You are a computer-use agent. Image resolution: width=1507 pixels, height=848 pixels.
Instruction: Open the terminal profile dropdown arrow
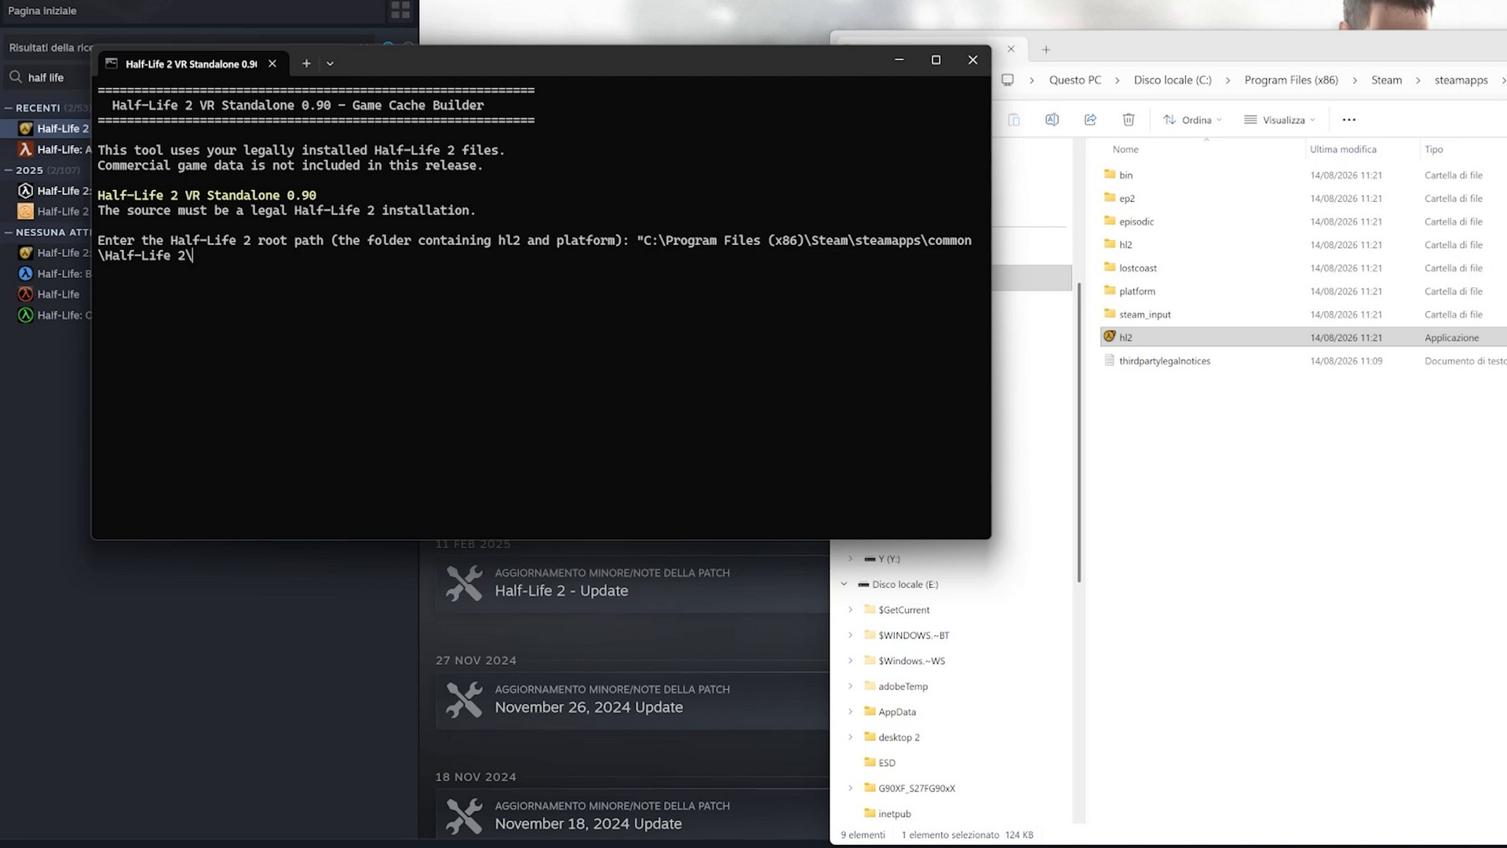click(330, 64)
